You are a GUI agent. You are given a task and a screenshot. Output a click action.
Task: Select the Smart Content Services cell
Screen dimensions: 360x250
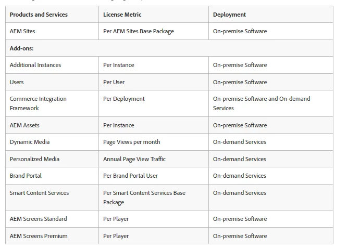pyautogui.click(x=52, y=198)
